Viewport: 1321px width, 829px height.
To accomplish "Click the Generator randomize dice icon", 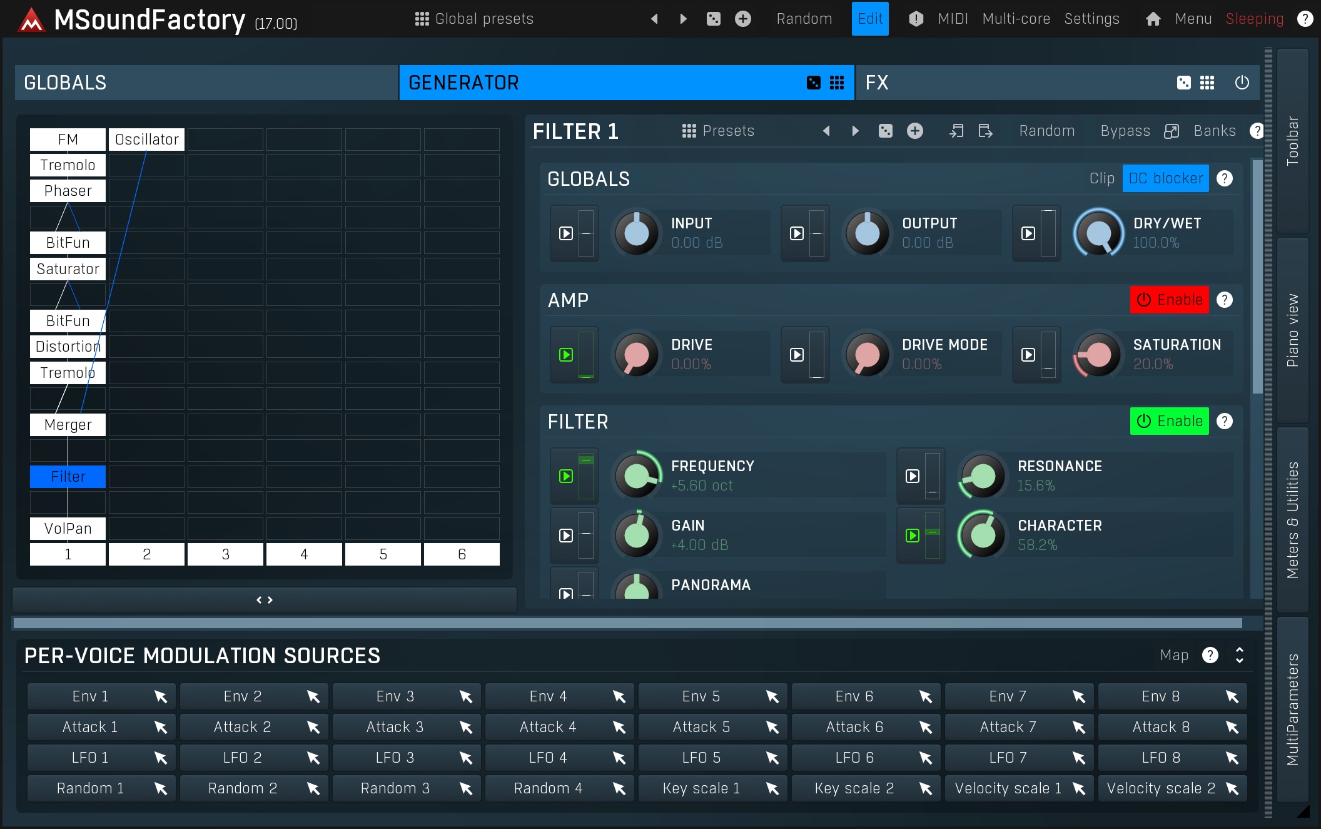I will [813, 83].
